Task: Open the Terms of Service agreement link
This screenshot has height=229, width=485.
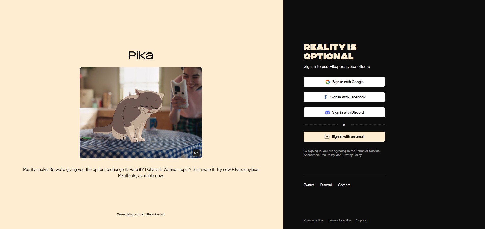Action: click(368, 151)
